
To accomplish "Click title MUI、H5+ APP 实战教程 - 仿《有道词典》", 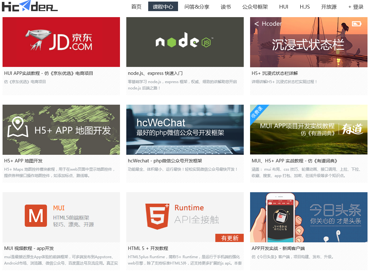I will click(294, 161).
